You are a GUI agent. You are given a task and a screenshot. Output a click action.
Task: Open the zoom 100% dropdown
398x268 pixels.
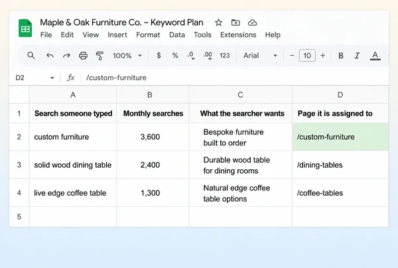(x=127, y=56)
